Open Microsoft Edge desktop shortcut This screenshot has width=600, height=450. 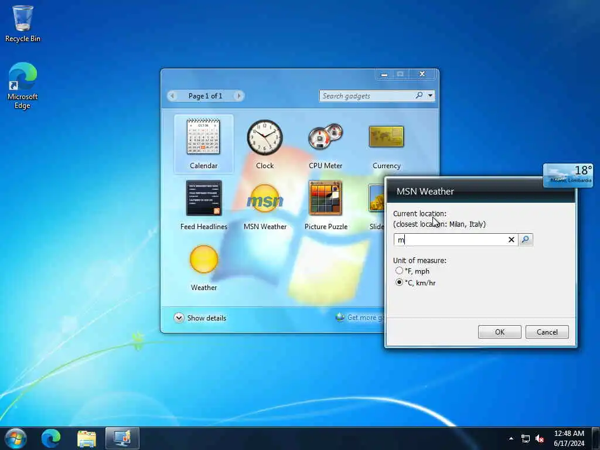23,86
